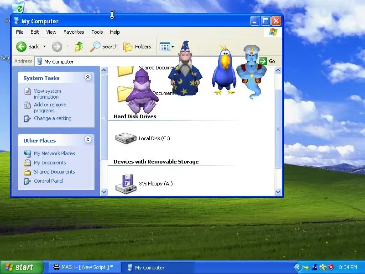
Task: Click the Windows Start button
Action: (x=21, y=267)
